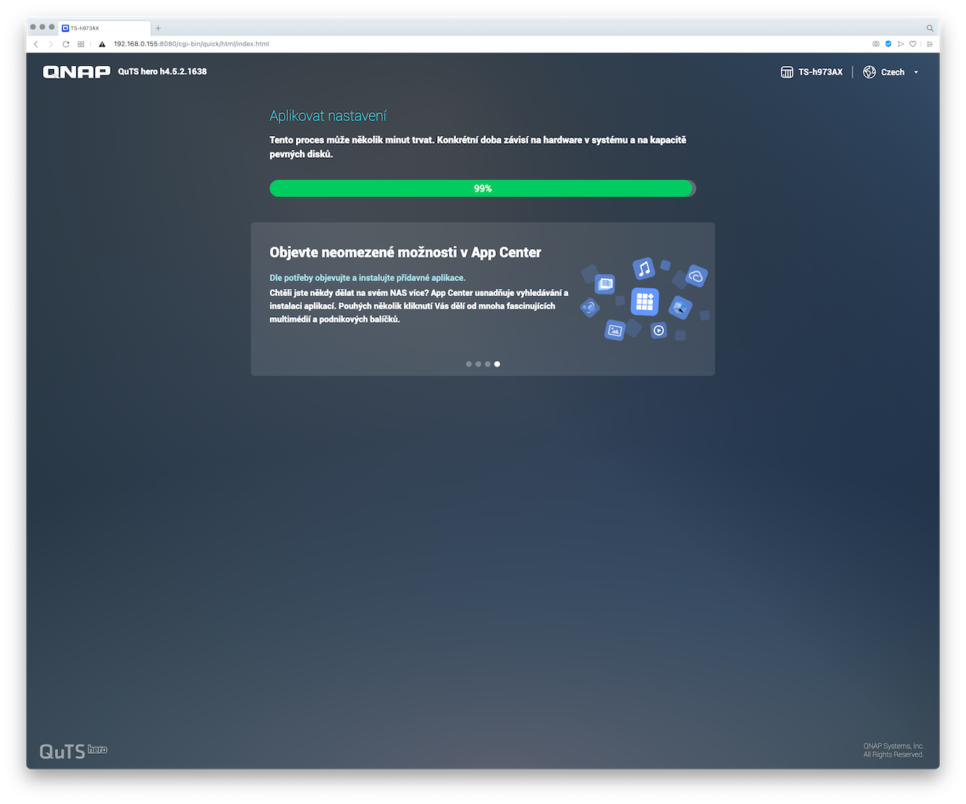
Task: Open the Czech language dropdown
Action: [892, 72]
